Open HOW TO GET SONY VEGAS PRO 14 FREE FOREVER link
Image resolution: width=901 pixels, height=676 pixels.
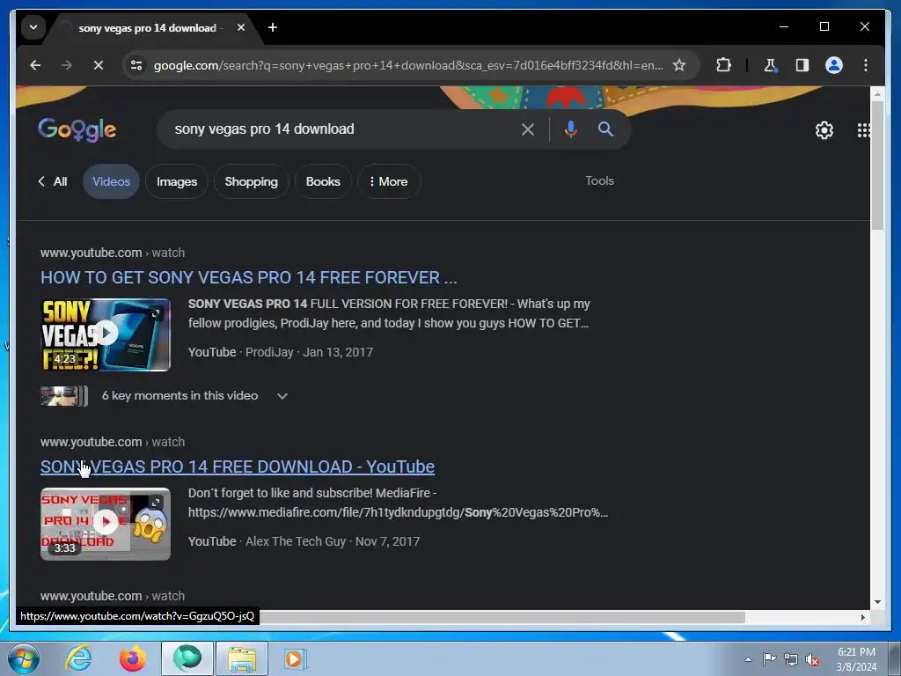pyautogui.click(x=248, y=277)
